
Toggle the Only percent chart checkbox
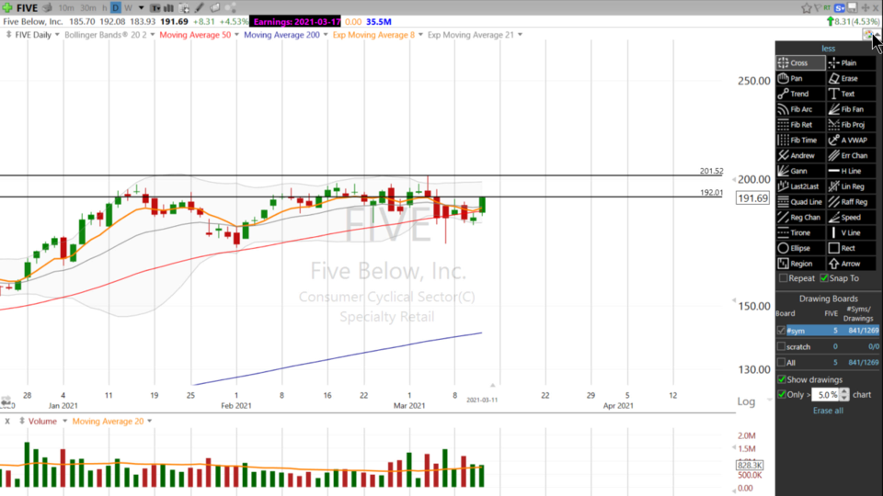point(782,395)
